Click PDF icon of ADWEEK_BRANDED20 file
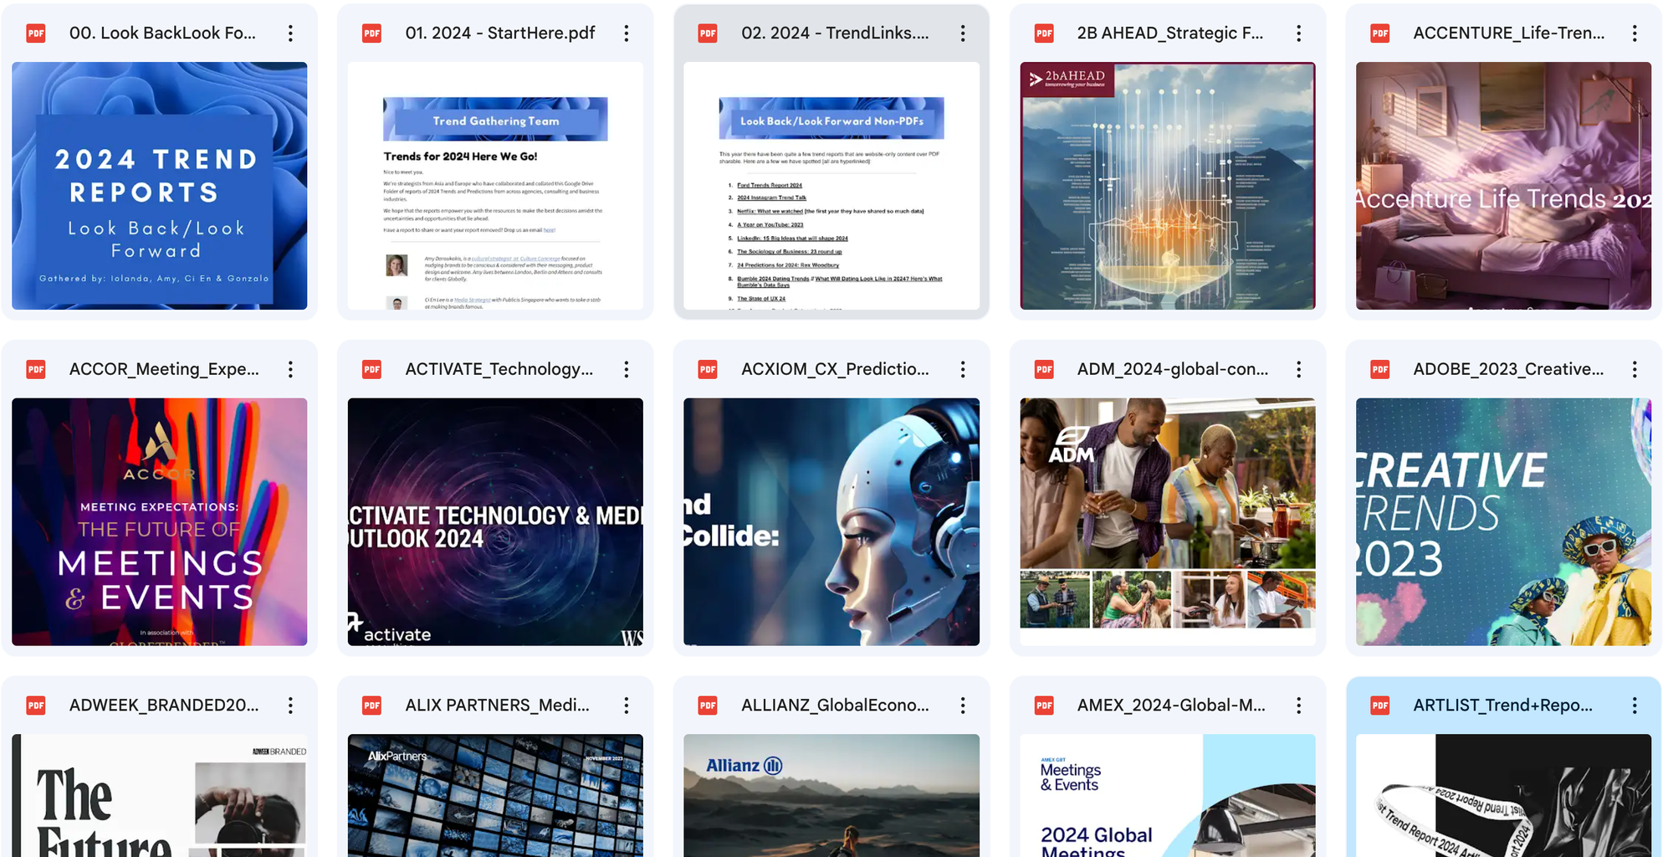 36,706
